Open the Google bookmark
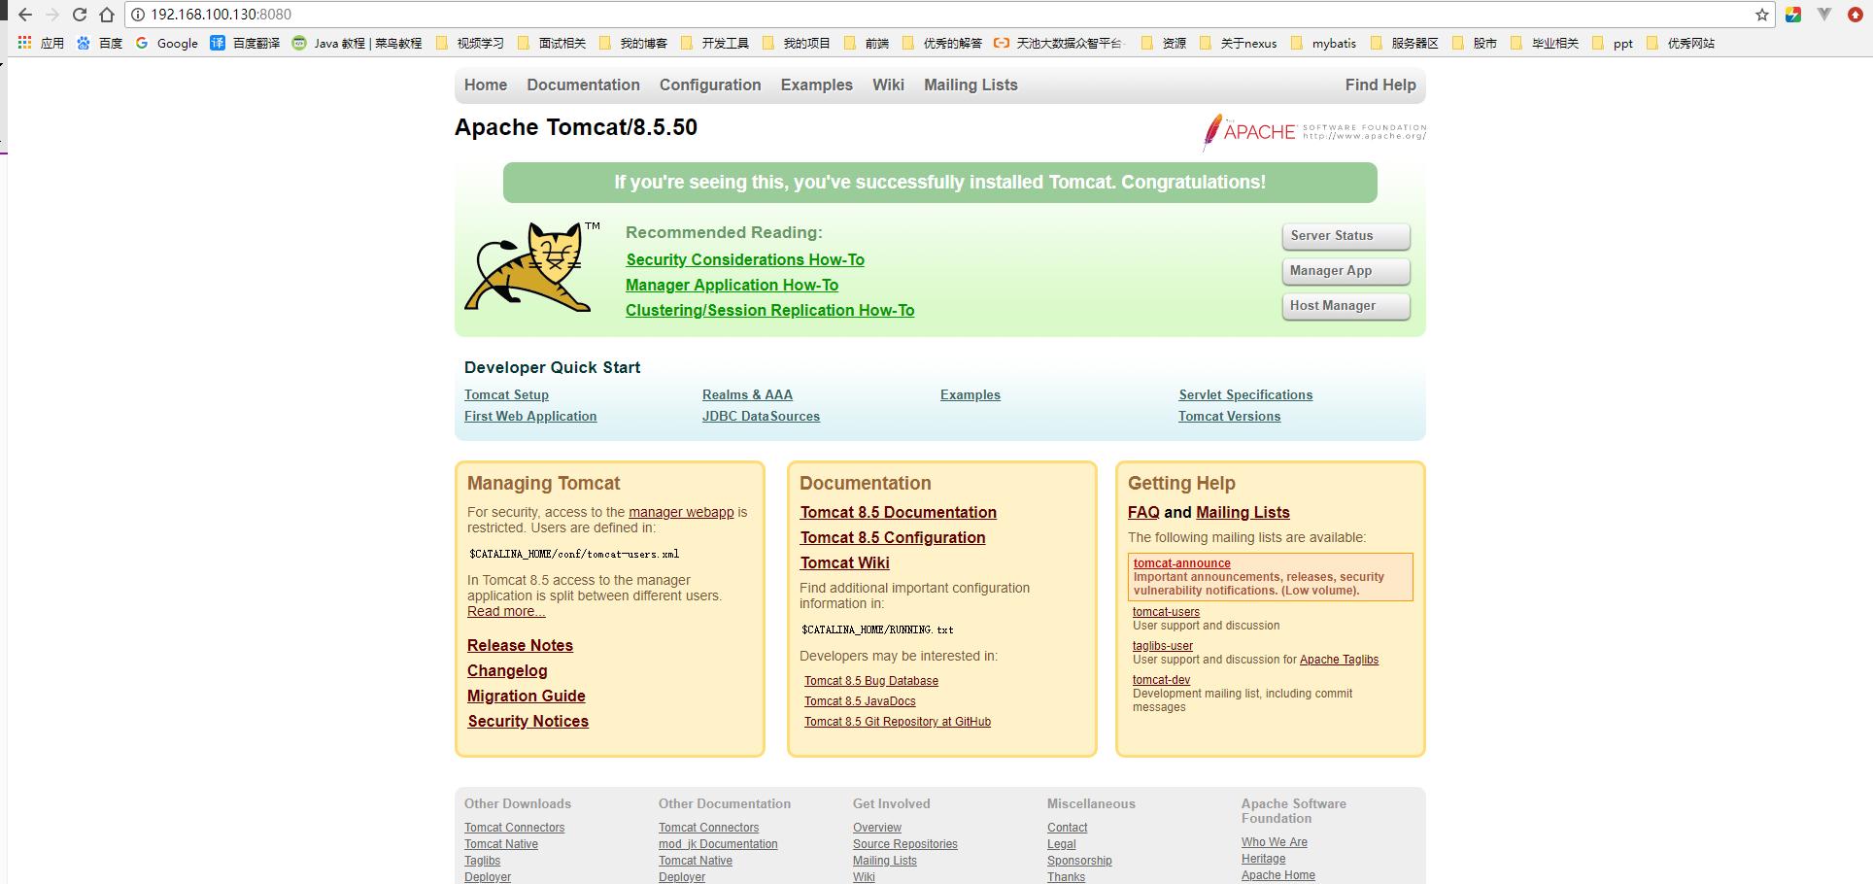Viewport: 1873px width, 884px height. coord(166,43)
